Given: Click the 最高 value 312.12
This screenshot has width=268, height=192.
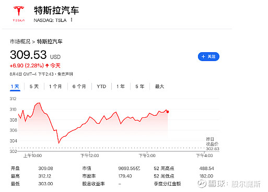Looking at the screenshot, I should tap(45, 176).
